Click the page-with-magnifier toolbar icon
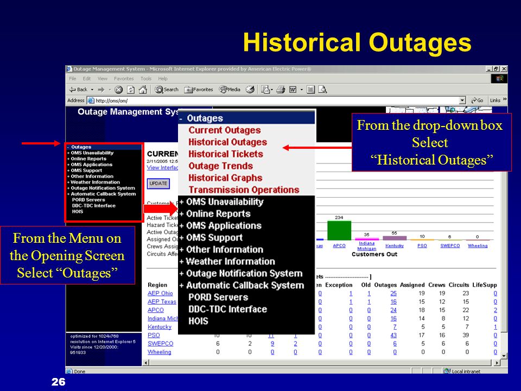The image size is (521, 391). pyautogui.click(x=322, y=90)
